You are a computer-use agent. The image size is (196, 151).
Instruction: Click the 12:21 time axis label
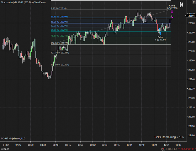tap(167, 145)
